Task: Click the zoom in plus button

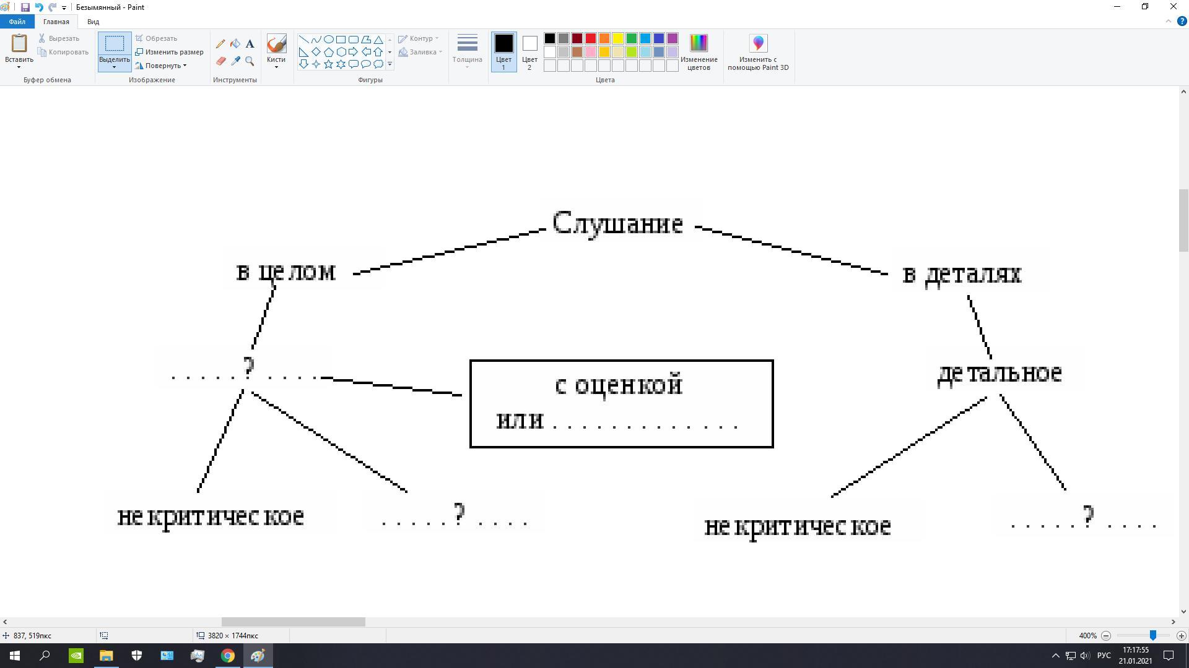Action: (x=1181, y=636)
